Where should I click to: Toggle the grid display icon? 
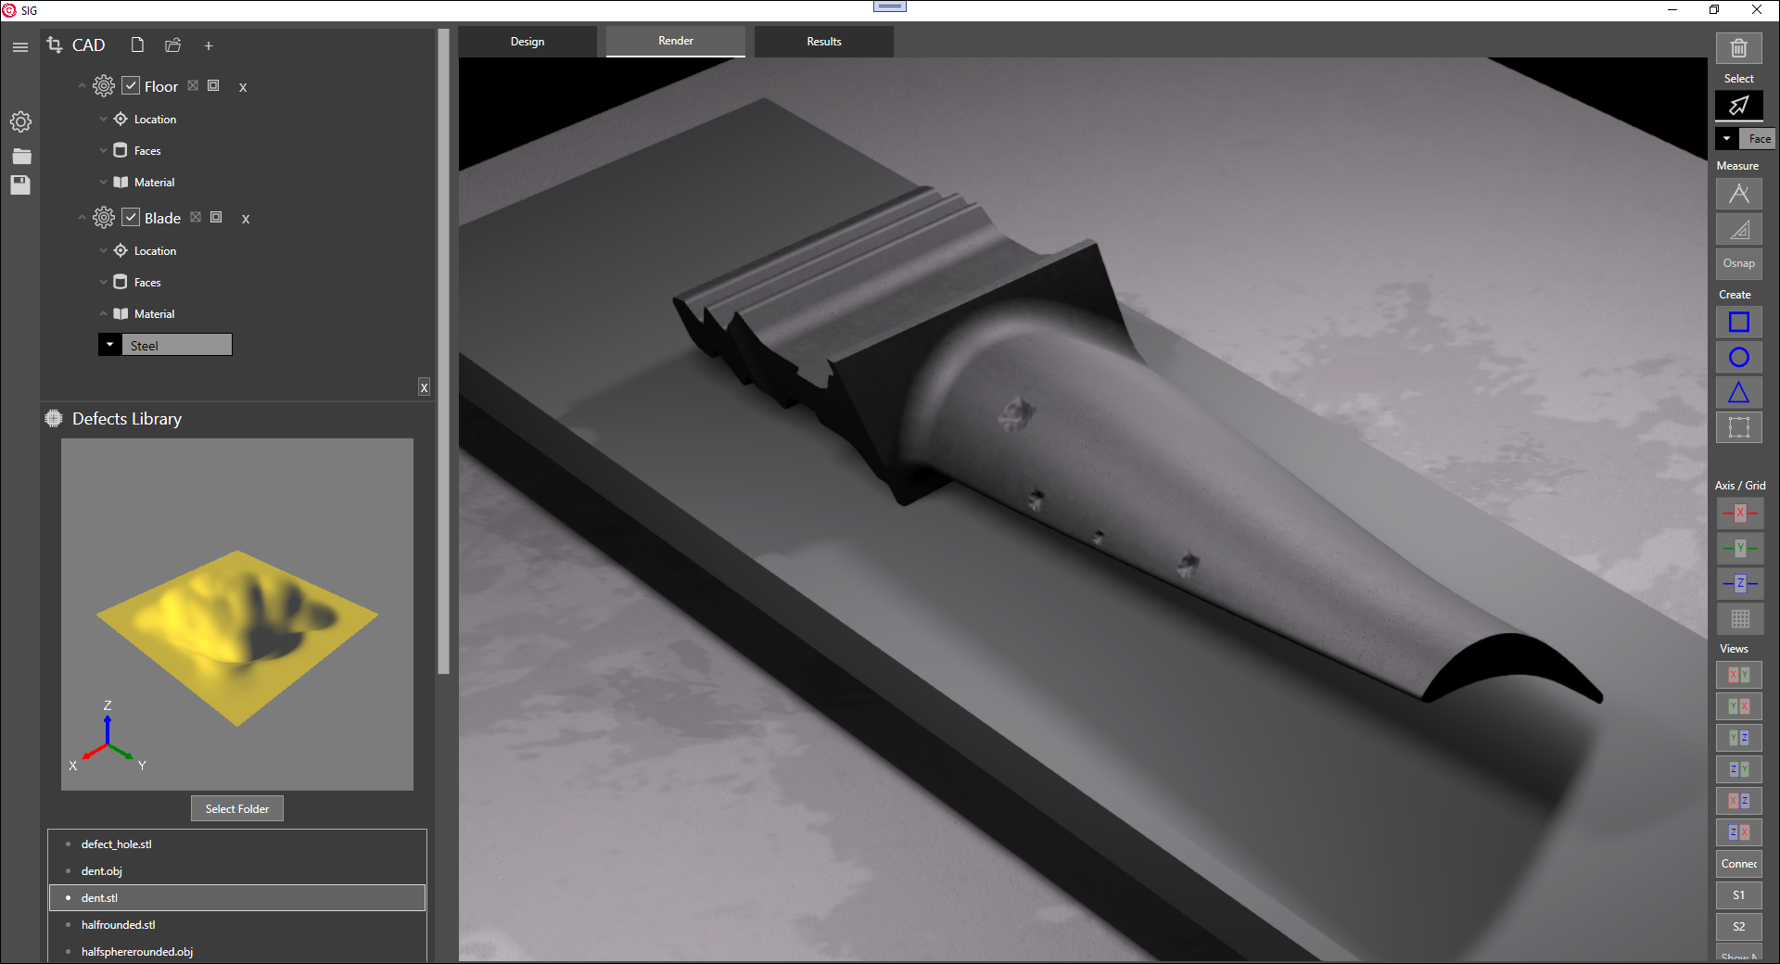click(x=1739, y=618)
